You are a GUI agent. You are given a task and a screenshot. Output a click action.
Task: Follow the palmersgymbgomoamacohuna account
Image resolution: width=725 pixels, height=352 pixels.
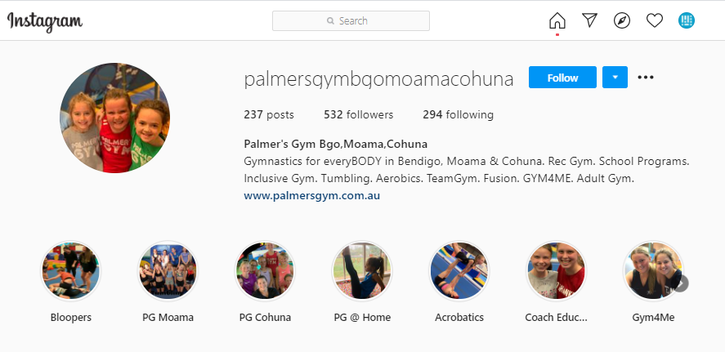562,77
